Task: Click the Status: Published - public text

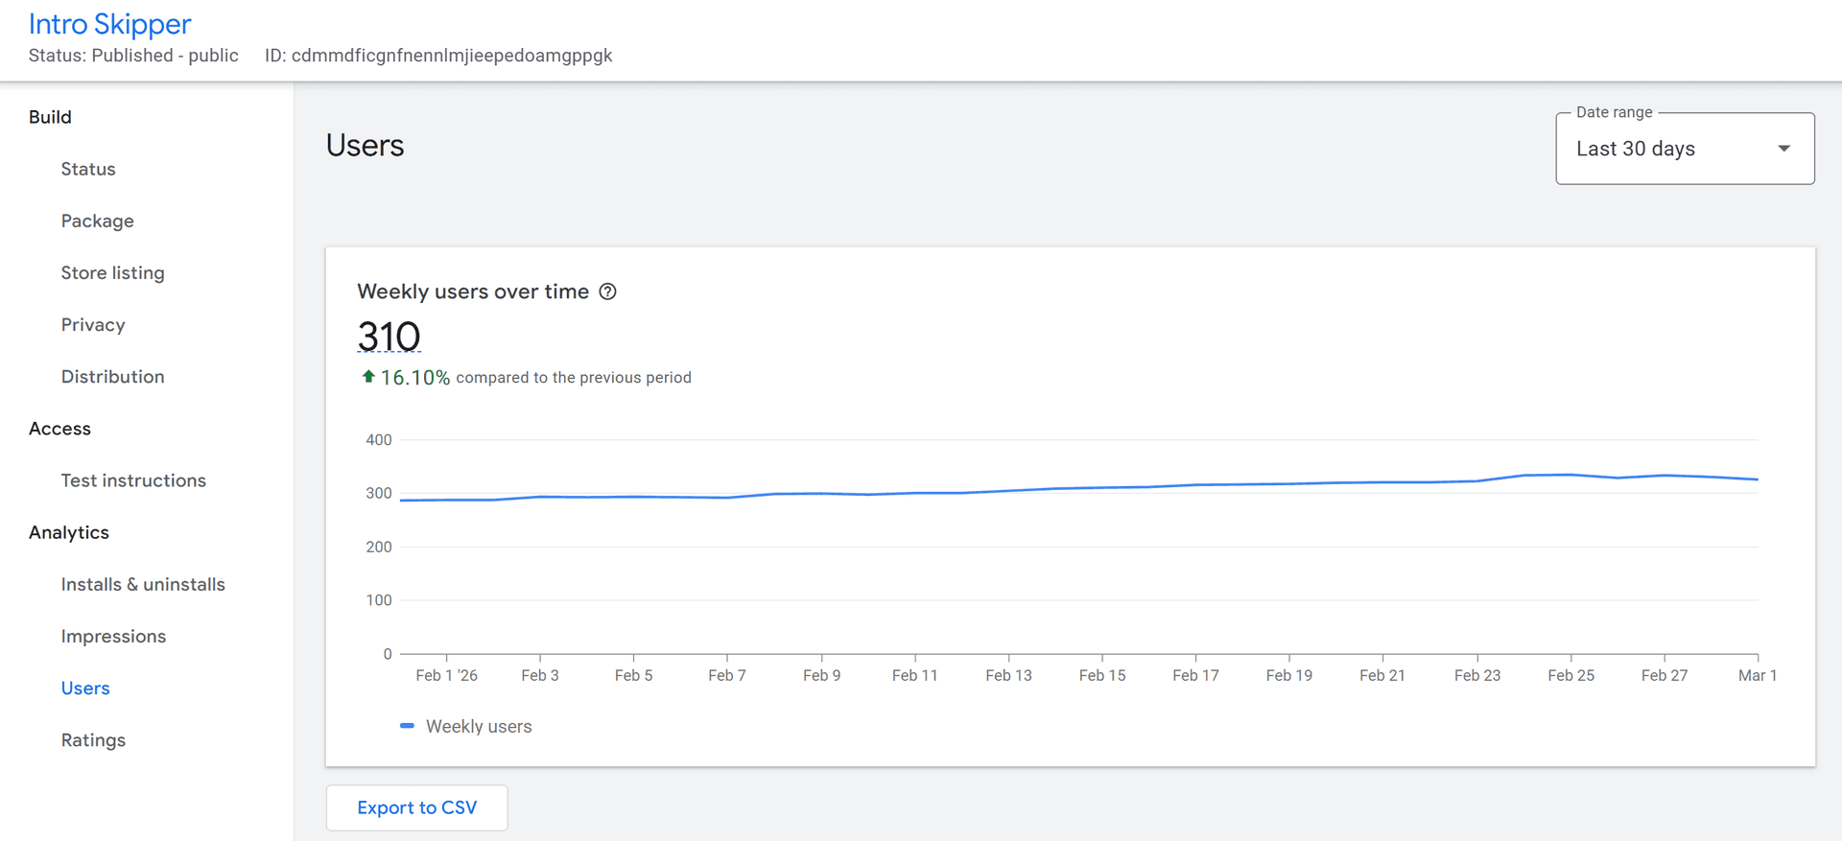Action: tap(133, 56)
